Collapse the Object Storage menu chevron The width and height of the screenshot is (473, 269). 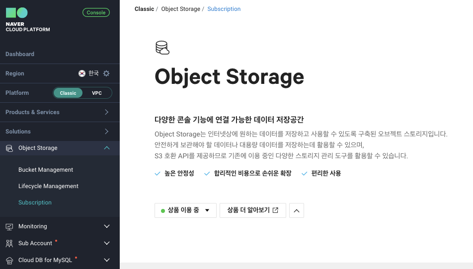click(x=107, y=148)
